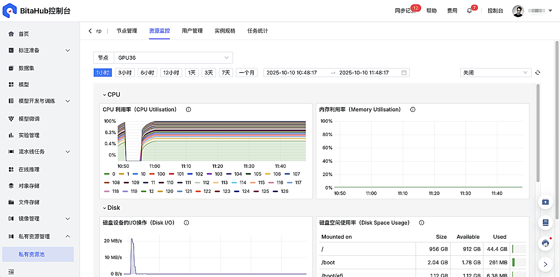
Task: Select the 3小时 time range
Action: click(125, 73)
